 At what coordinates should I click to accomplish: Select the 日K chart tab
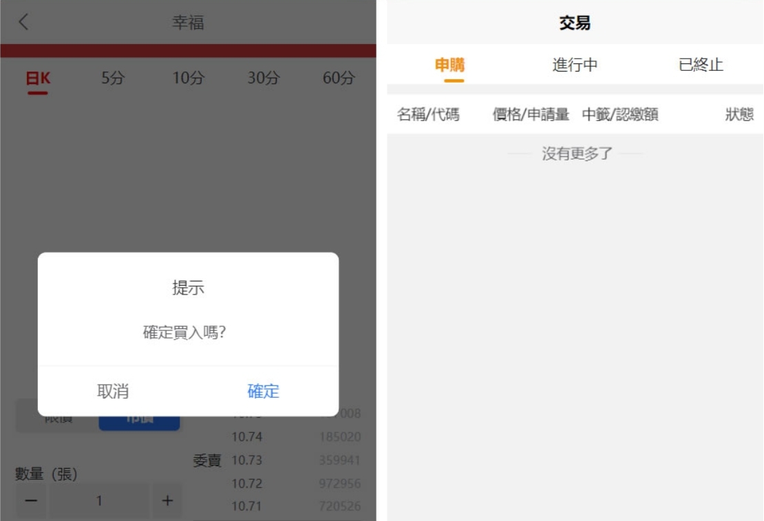38,78
